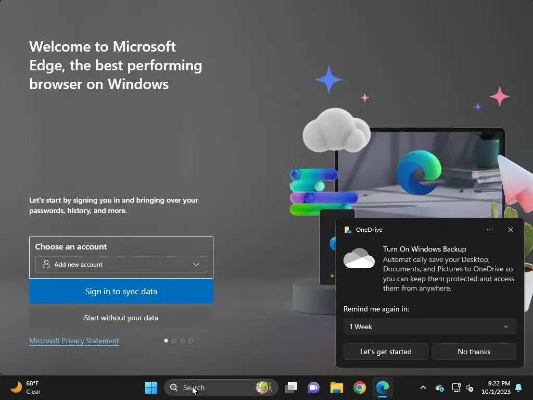Expand the Add new account dropdown
The width and height of the screenshot is (533, 400).
(x=121, y=264)
